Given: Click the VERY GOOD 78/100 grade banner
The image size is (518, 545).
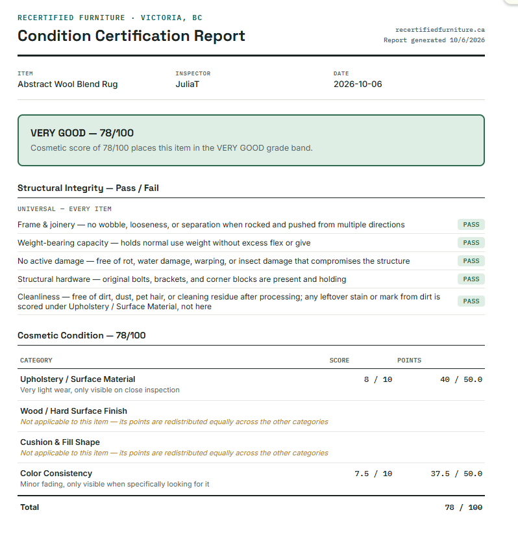Looking at the screenshot, I should tap(251, 140).
